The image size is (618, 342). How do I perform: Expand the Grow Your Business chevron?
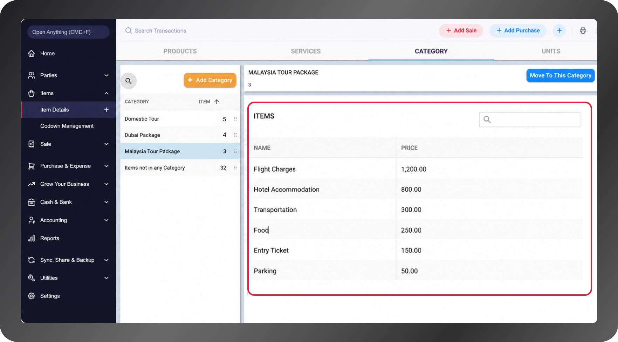pos(107,184)
